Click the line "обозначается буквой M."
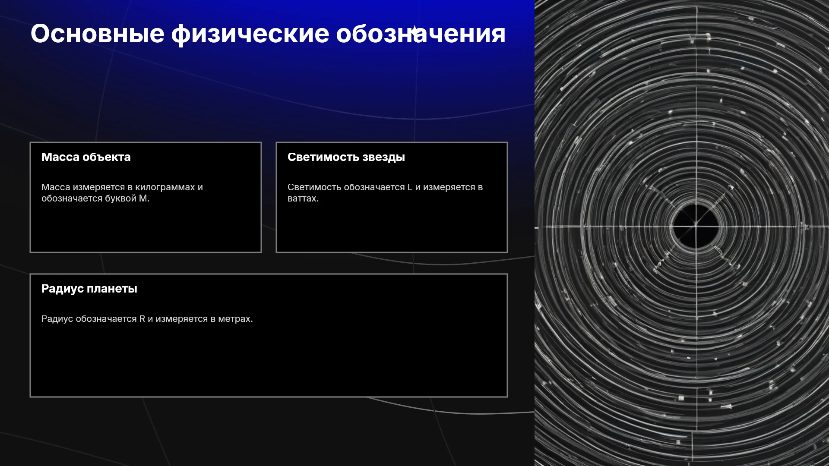The height and width of the screenshot is (466, 829). (x=95, y=198)
